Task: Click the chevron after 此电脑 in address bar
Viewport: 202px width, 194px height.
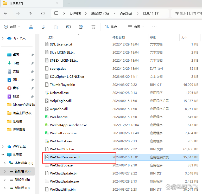Action: pyautogui.click(x=86, y=14)
